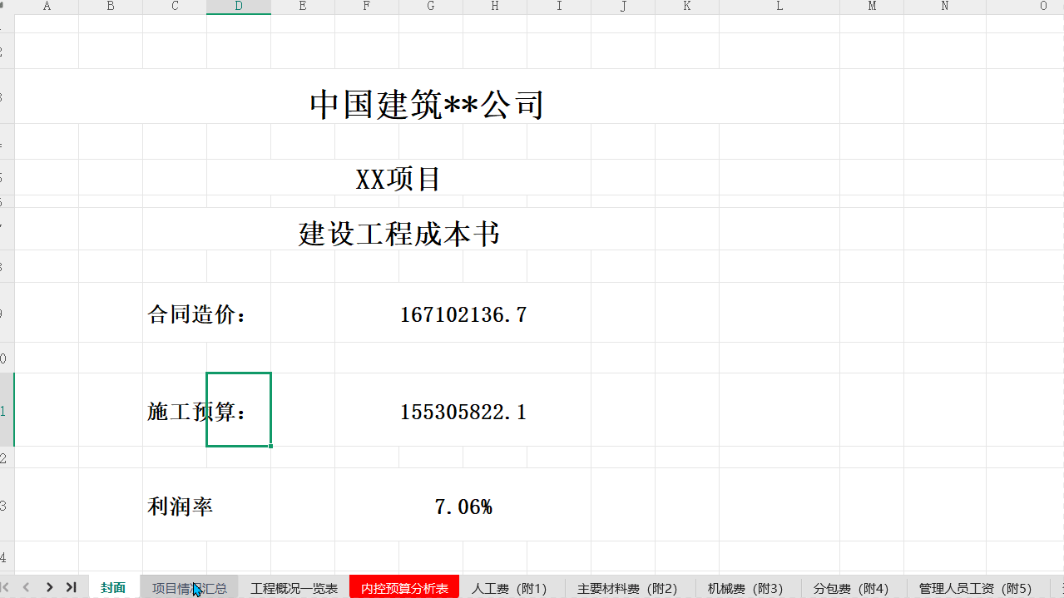Click the 建设工程成本书 heading
Screen dimensions: 1064x598
[399, 234]
